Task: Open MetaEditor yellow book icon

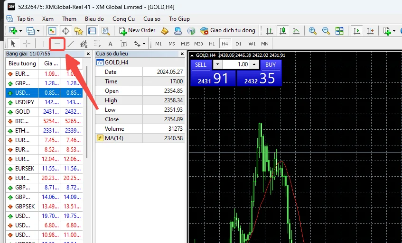Action: 165,31
